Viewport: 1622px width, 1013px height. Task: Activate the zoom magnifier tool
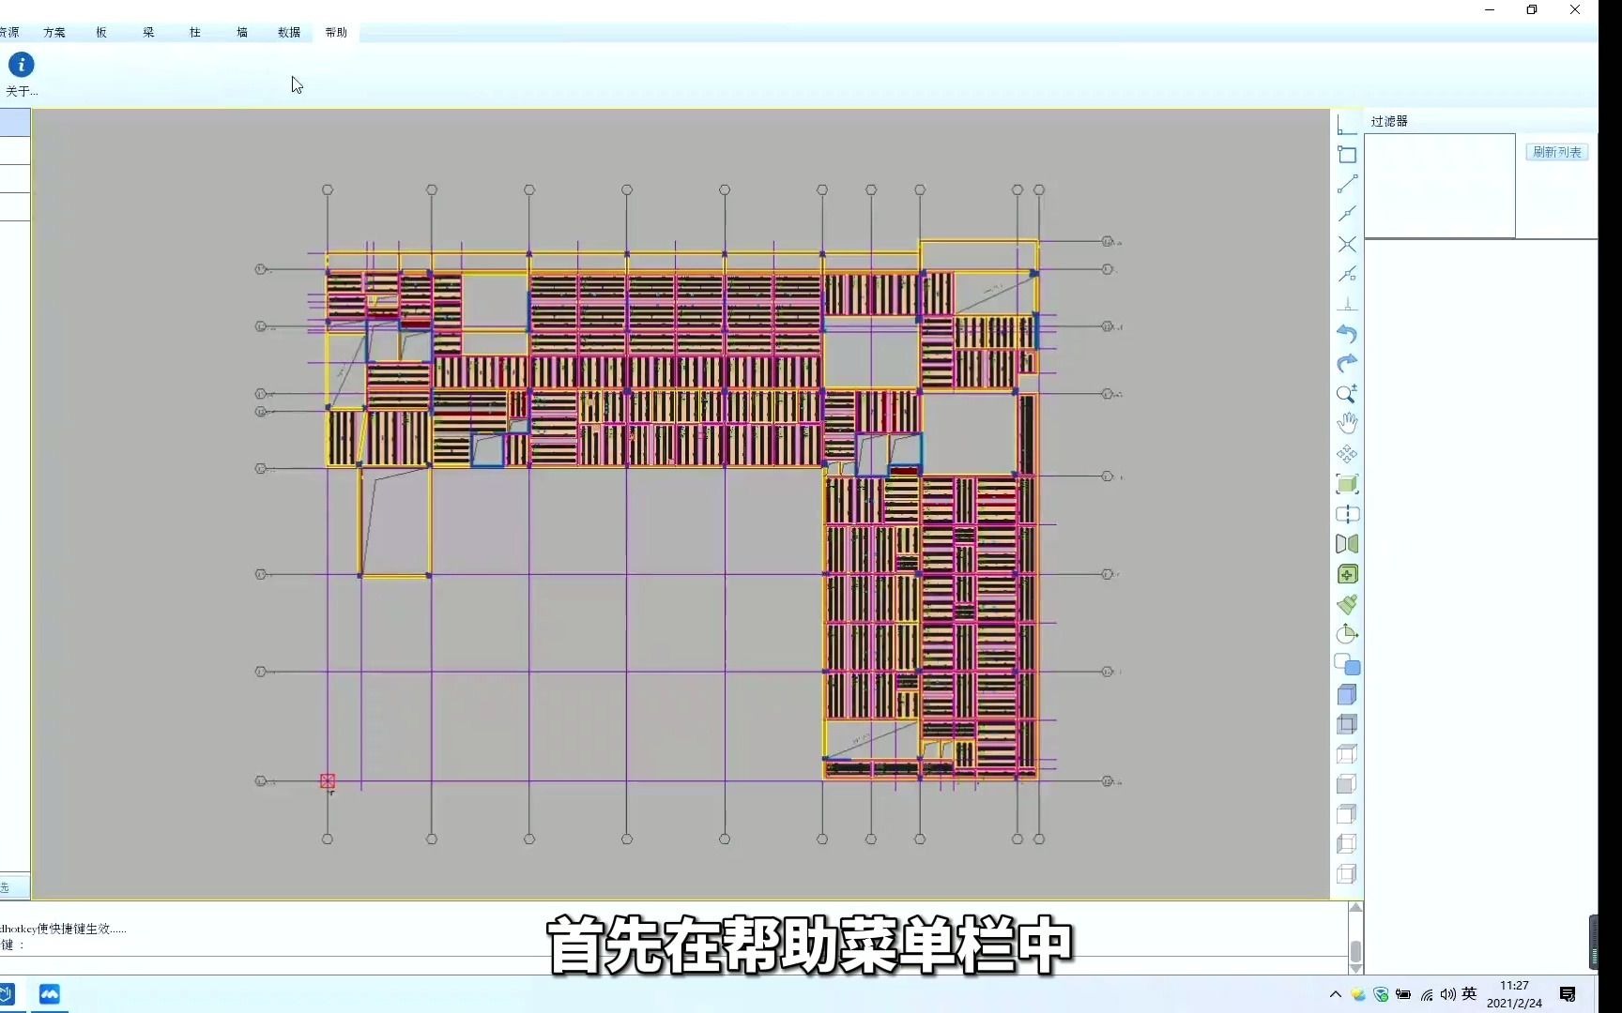[1347, 394]
